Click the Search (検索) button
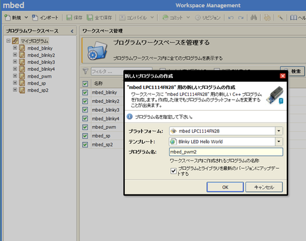Image resolution: width=306 pixels, height=241 pixels. 293,72
